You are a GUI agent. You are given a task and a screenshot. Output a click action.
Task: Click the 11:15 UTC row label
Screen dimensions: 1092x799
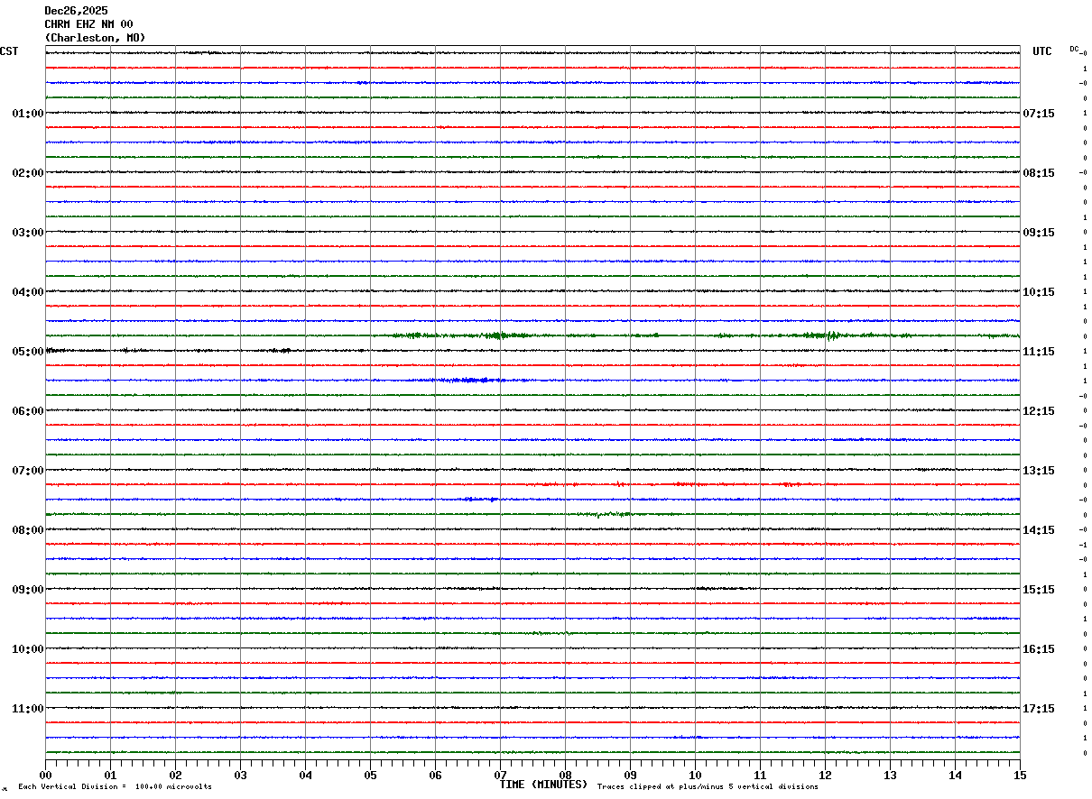pos(1039,352)
